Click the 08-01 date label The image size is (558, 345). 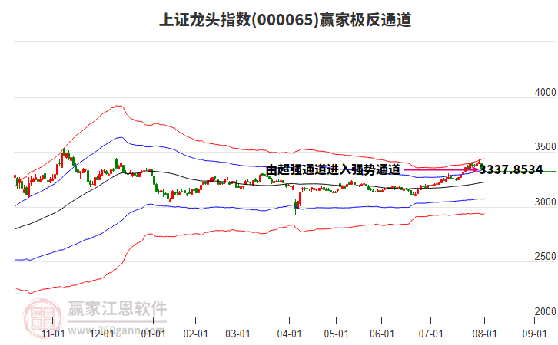click(484, 334)
